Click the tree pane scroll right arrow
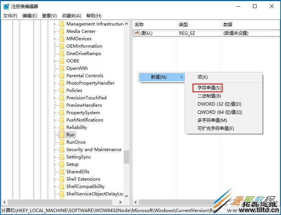281x215 pixels. pos(120,202)
